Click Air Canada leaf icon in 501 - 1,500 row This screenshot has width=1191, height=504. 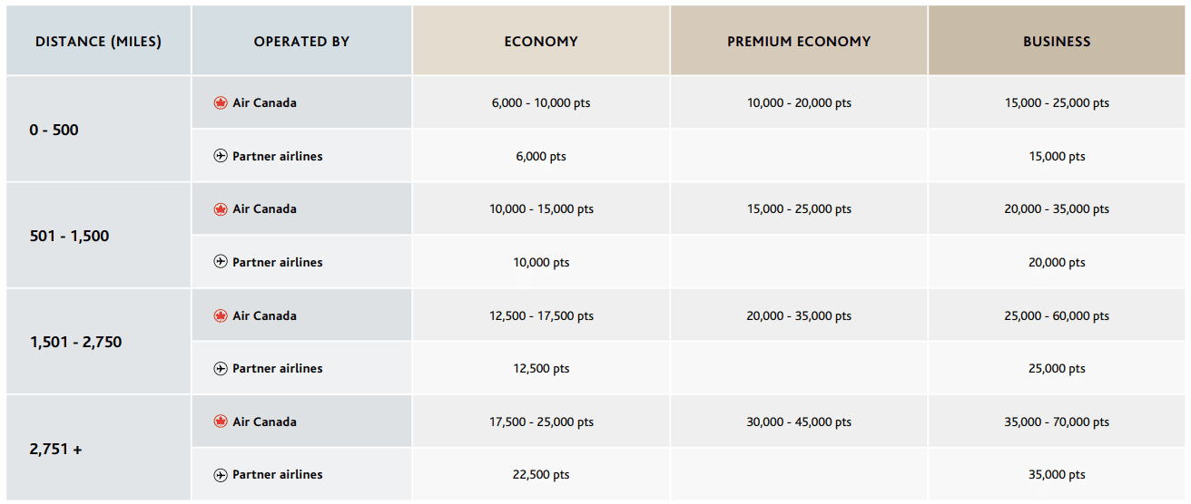(x=220, y=209)
